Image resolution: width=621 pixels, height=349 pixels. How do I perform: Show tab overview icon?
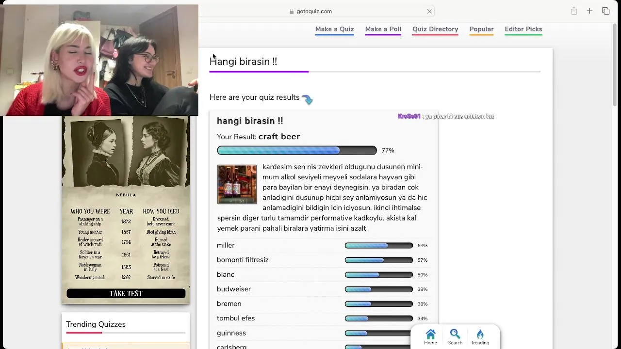point(605,11)
